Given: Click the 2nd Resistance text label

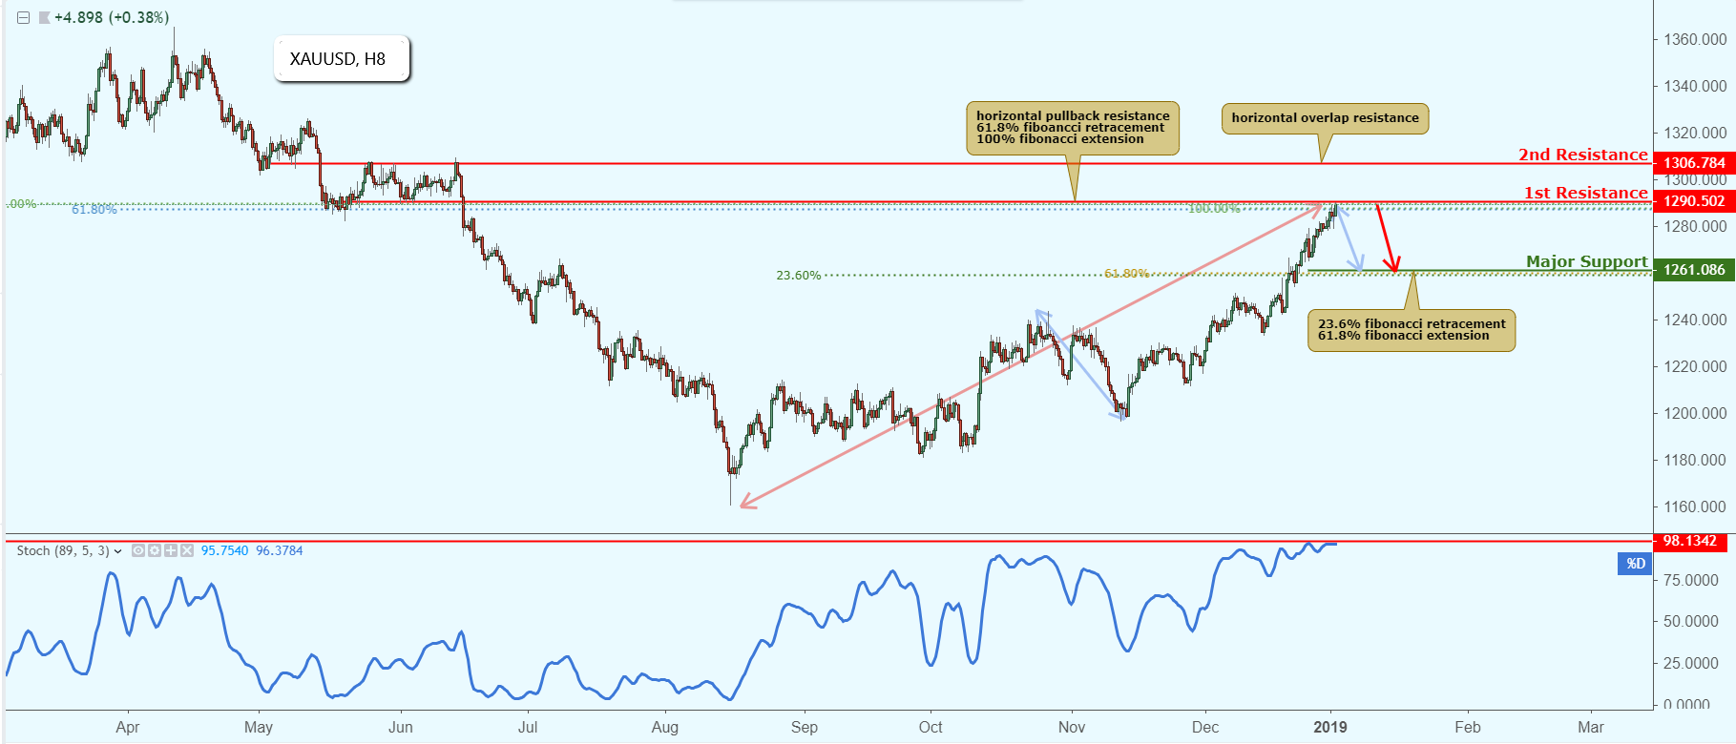Looking at the screenshot, I should [1583, 155].
